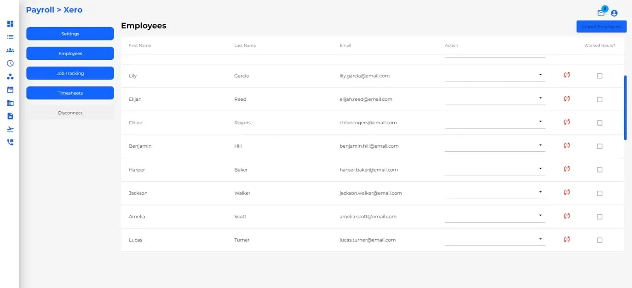This screenshot has height=288, width=632.
Task: Click the red sync icon for Lily Garcia
Action: pos(567,75)
